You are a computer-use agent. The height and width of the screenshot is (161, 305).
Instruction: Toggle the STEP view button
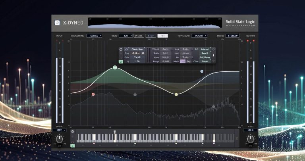[151, 36]
